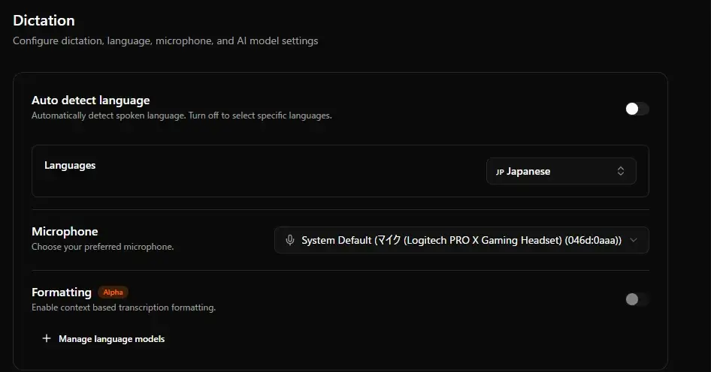The height and width of the screenshot is (372, 711).
Task: Turn off the Auto detect language switch
Action: click(637, 109)
